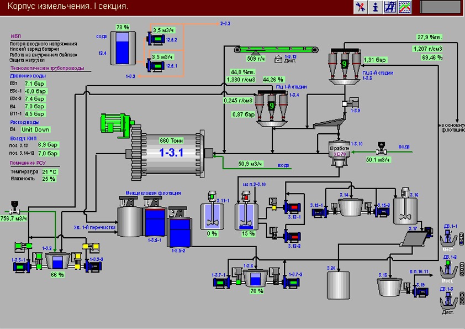Toggle the mode selector next to ДВ.1-1
Image resolution: width=465 pixels, height=329 pixels.
pyautogui.click(x=460, y=239)
